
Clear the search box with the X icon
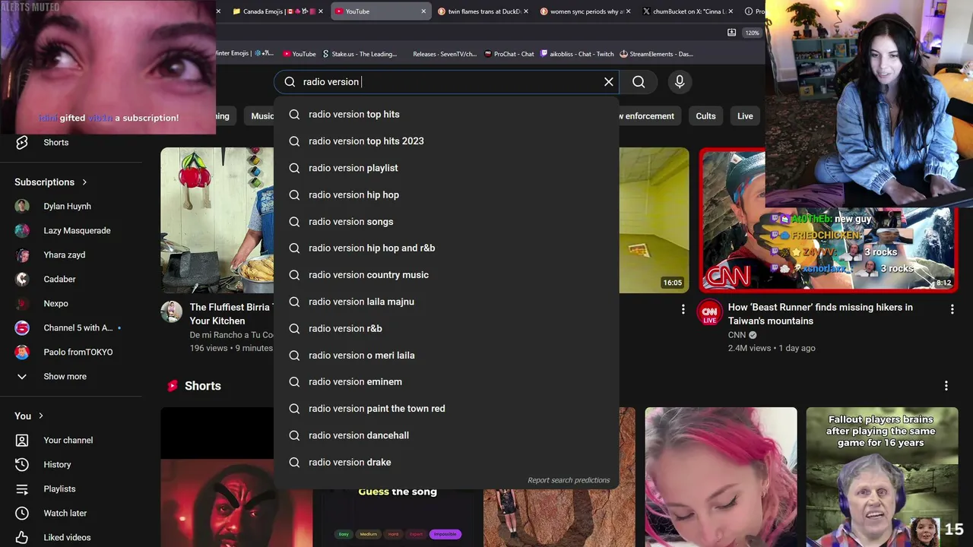(x=609, y=82)
